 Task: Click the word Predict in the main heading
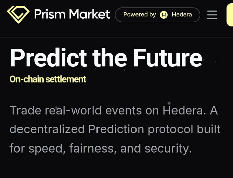point(48,58)
